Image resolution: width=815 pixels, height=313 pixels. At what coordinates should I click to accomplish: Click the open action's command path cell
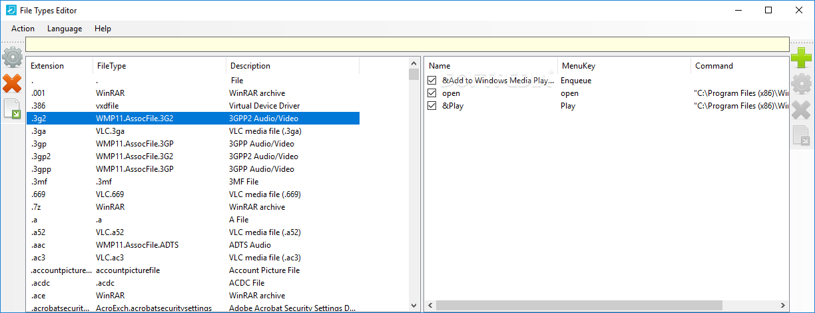click(x=740, y=93)
